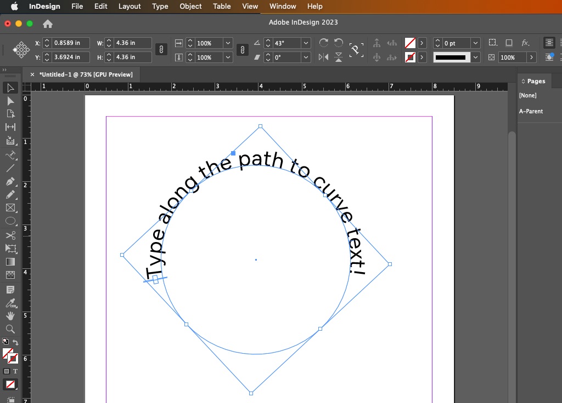Rotate 90 degrees clockwise
This screenshot has width=562, height=403.
(x=324, y=43)
